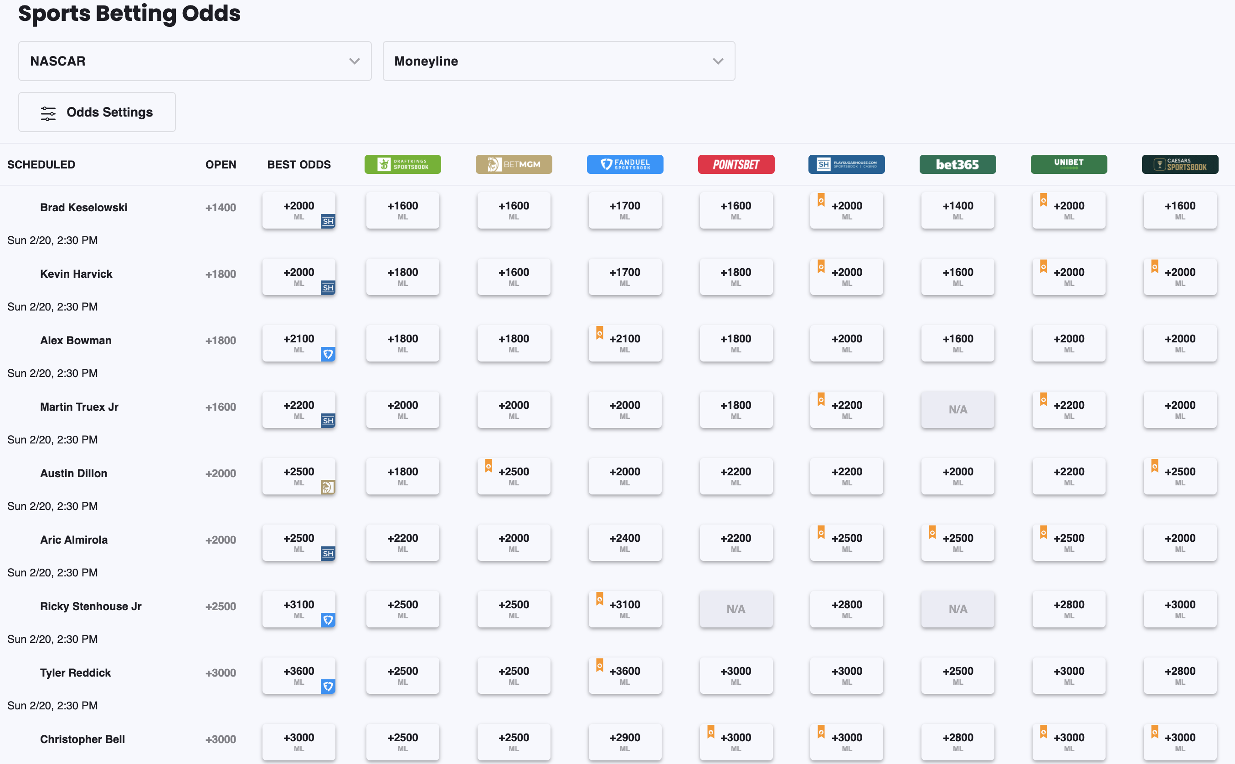Viewport: 1235px width, 764px height.
Task: Click the PlaySugarHouse logo header
Action: point(846,164)
